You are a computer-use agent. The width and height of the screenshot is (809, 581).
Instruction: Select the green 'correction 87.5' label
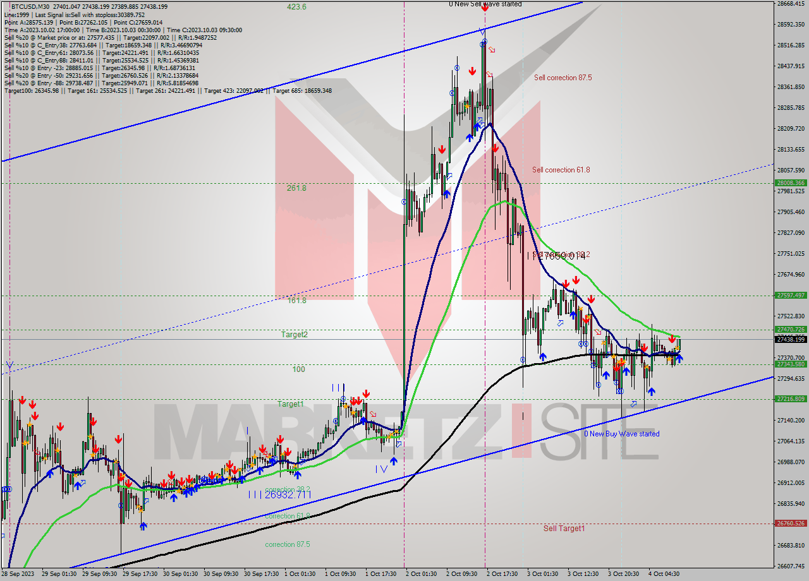pyautogui.click(x=289, y=544)
